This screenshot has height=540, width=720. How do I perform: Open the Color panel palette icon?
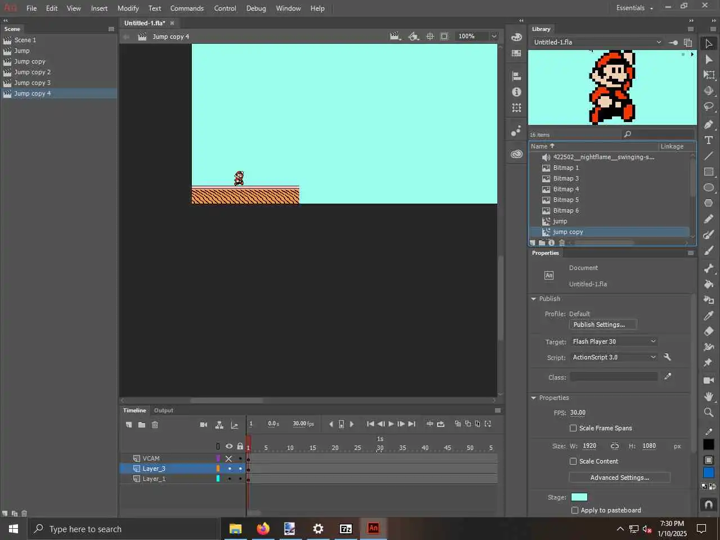516,37
